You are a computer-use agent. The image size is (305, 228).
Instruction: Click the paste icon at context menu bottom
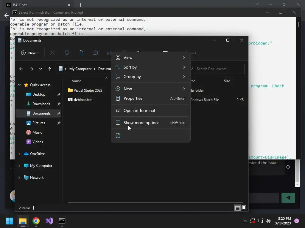point(118,135)
